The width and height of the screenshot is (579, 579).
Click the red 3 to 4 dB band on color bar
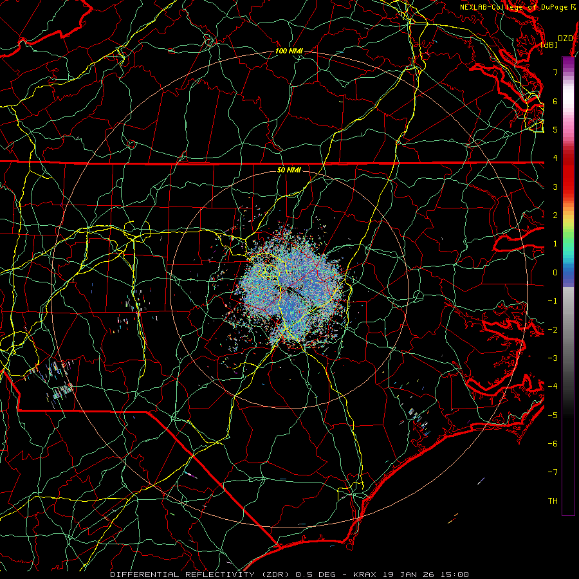pos(568,172)
